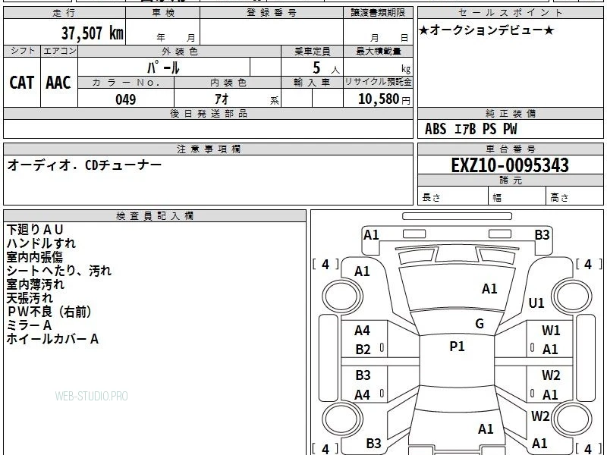Screen dimensions: 607x455
Task: Click the front left wheel in the diagram
Action: click(x=342, y=297)
